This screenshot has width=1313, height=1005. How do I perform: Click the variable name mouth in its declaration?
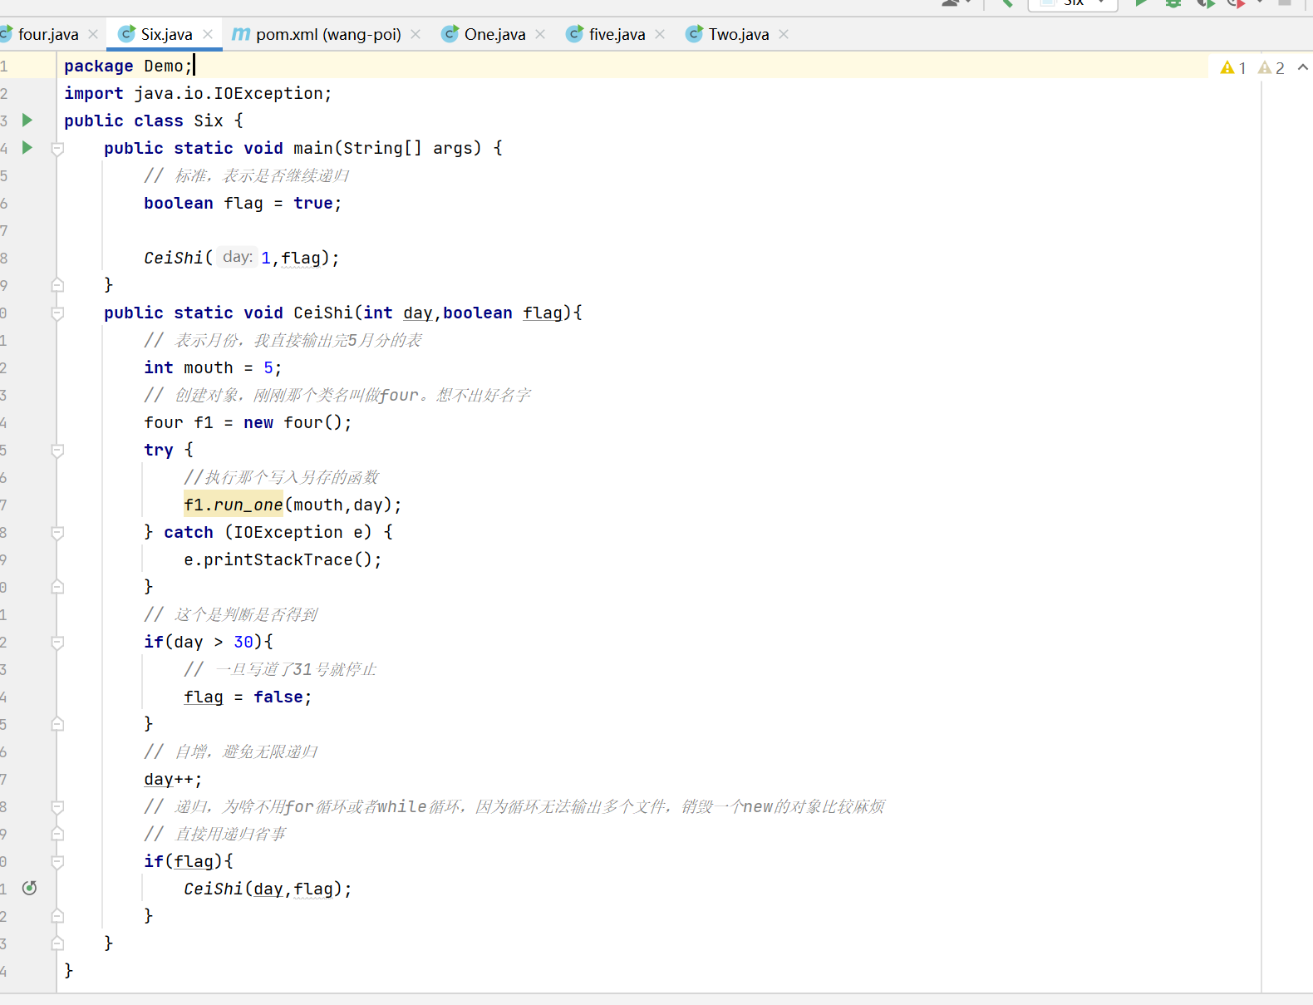pyautogui.click(x=209, y=367)
